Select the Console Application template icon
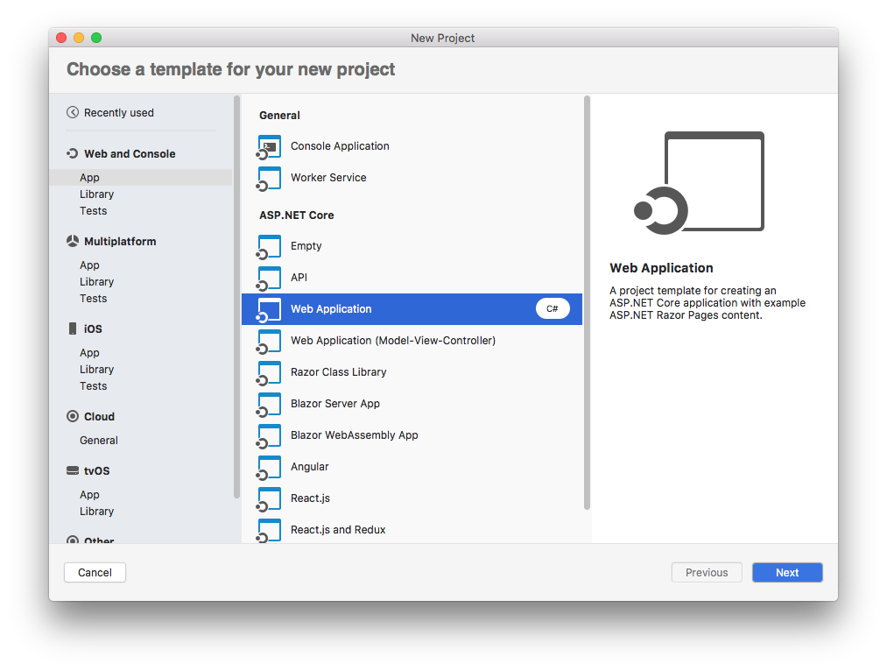The height and width of the screenshot is (671, 887). click(268, 146)
